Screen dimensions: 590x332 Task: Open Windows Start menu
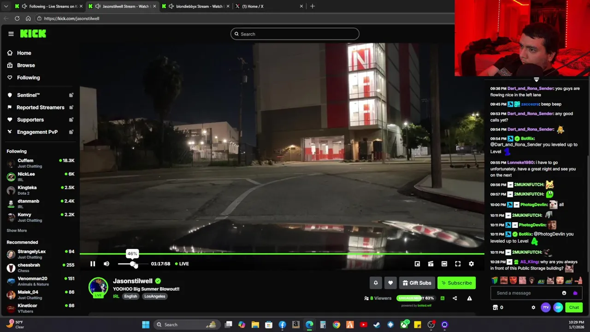(146, 325)
